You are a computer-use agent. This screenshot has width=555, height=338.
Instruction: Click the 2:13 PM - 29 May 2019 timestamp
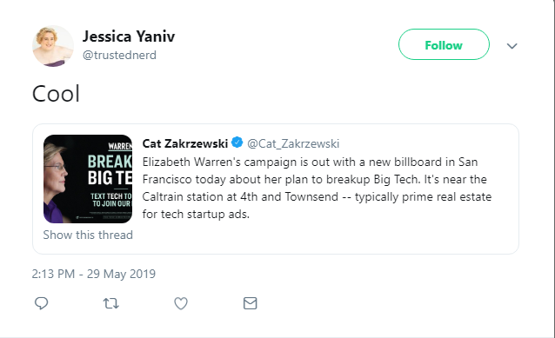point(93,274)
